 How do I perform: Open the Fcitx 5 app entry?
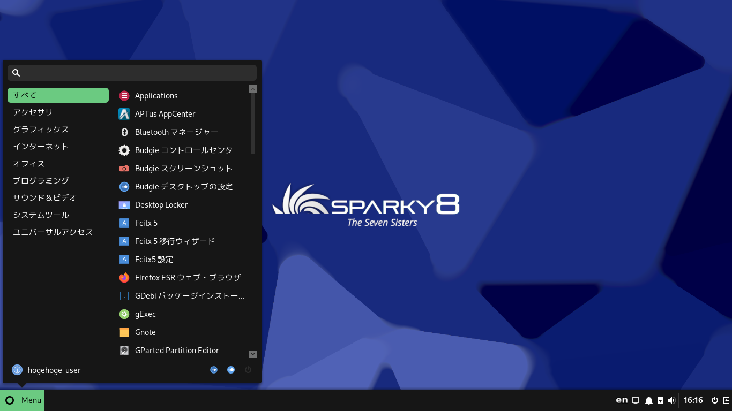[181, 223]
